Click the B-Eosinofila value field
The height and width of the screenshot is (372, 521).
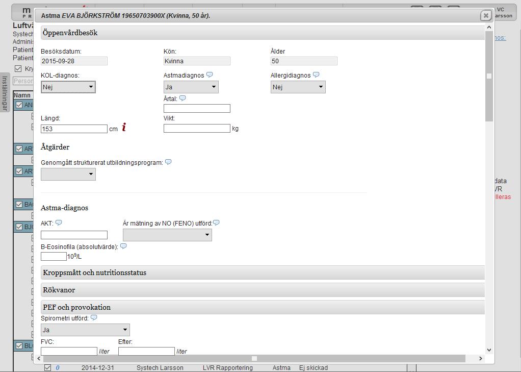(x=54, y=256)
